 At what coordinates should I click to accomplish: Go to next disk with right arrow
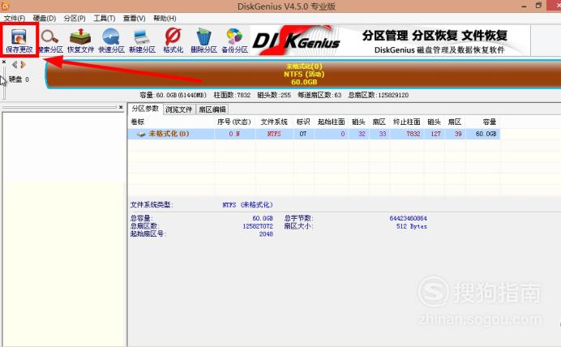click(x=24, y=64)
